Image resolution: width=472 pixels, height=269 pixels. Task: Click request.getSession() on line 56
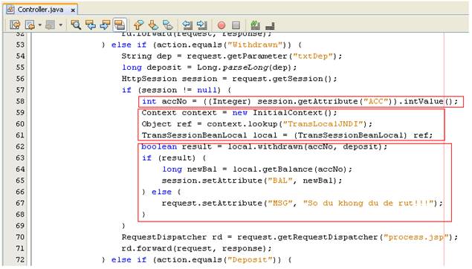click(282, 79)
